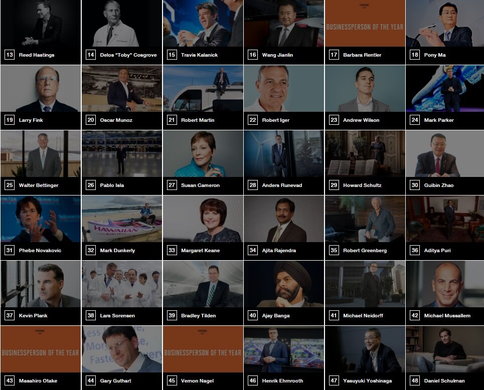Open the Ajay Banga portrait

284,284
